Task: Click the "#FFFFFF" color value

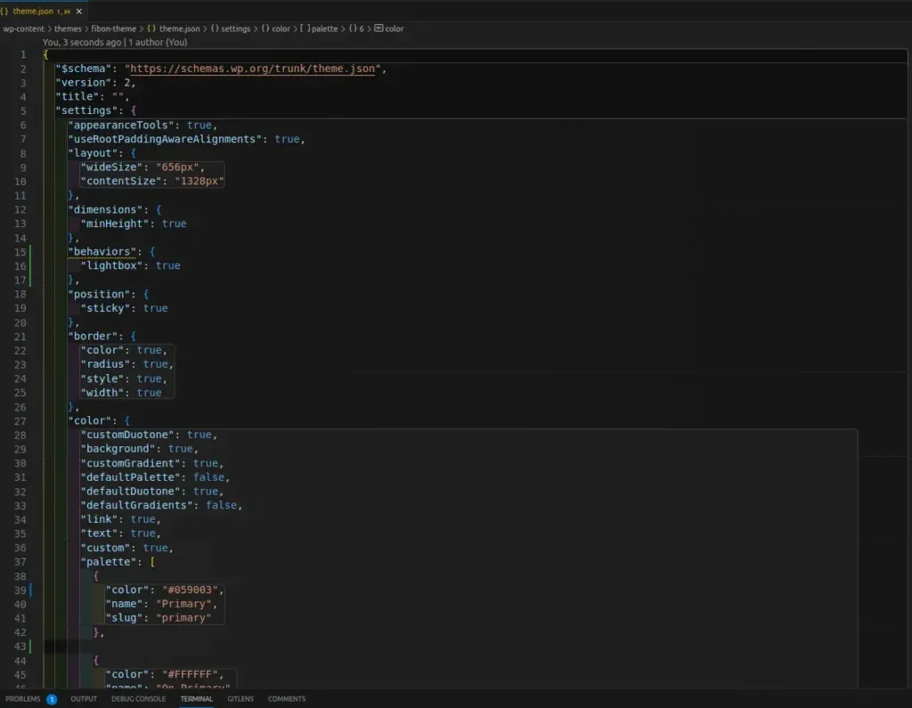Action: pos(190,675)
